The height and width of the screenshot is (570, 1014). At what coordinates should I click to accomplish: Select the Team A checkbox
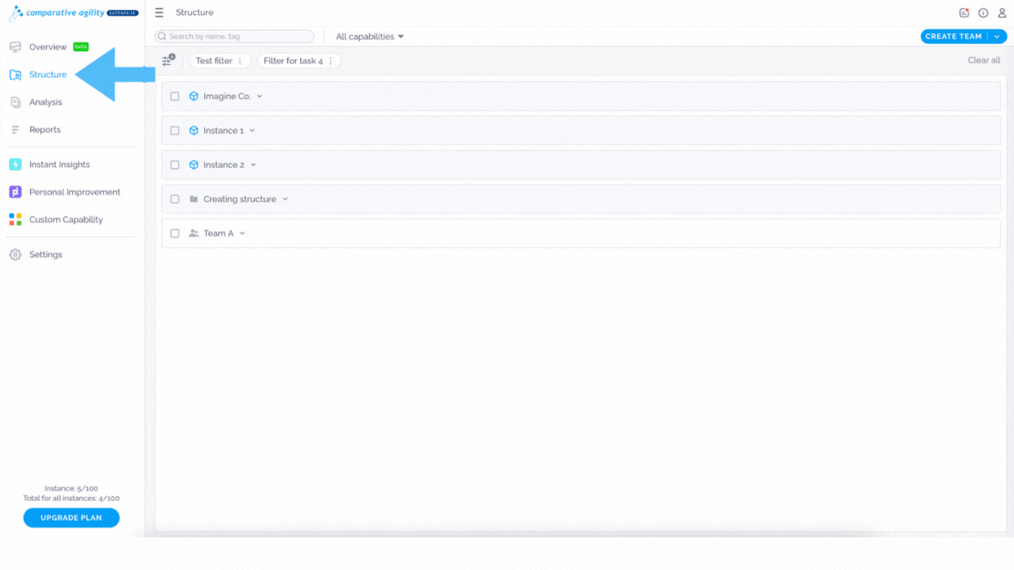click(174, 233)
